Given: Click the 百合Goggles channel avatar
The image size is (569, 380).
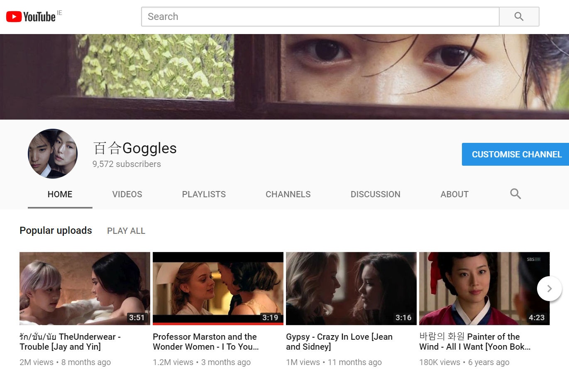Looking at the screenshot, I should (x=53, y=154).
